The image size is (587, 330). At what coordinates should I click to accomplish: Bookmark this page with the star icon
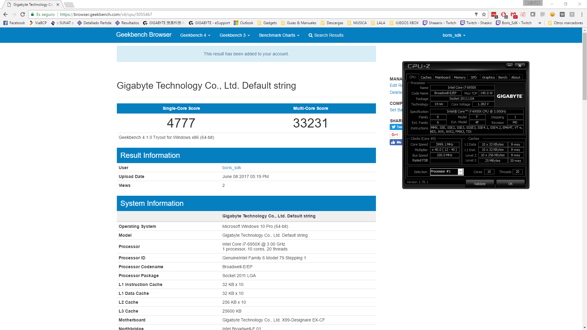tap(484, 14)
